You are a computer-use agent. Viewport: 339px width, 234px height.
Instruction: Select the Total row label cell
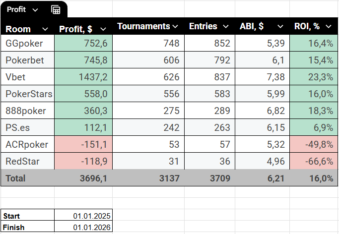28,178
